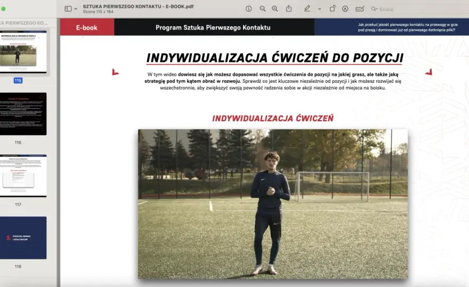The image size is (469, 287).
Task: Show the Markup toolbar icon
Action: (x=345, y=9)
